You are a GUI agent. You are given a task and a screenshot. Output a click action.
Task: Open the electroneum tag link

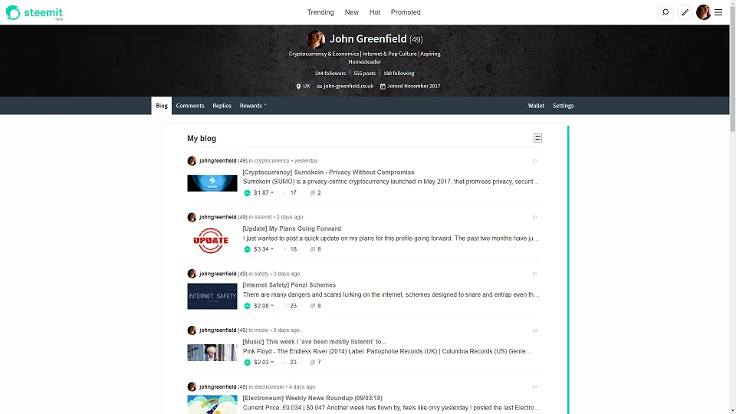click(x=269, y=386)
